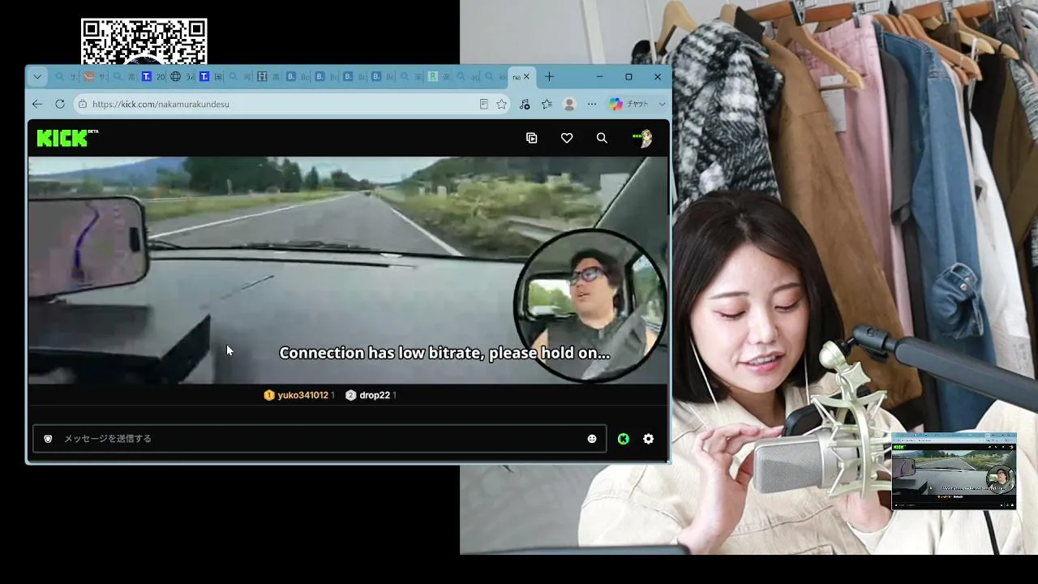Open a new browser tab
The width and height of the screenshot is (1038, 584).
click(x=549, y=77)
